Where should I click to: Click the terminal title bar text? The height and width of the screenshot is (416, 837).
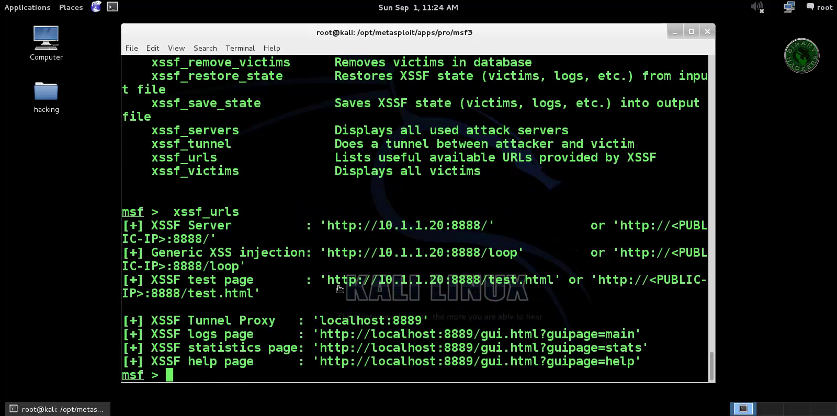pyautogui.click(x=394, y=32)
